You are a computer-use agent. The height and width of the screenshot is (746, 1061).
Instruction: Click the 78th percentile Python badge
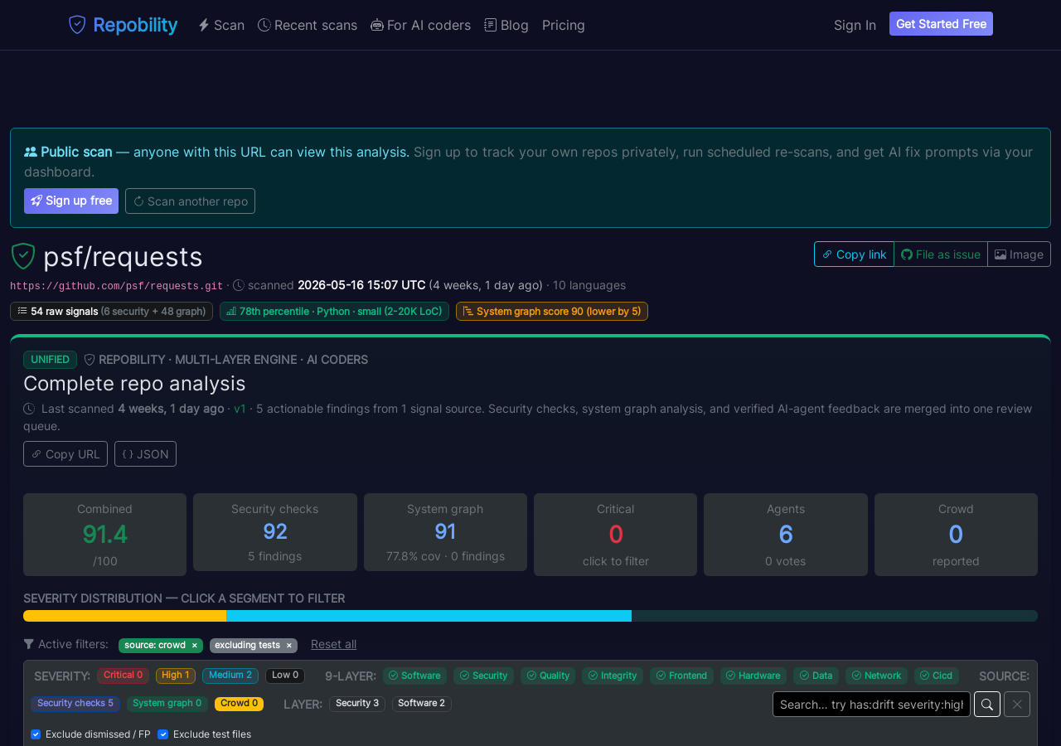(x=334, y=312)
